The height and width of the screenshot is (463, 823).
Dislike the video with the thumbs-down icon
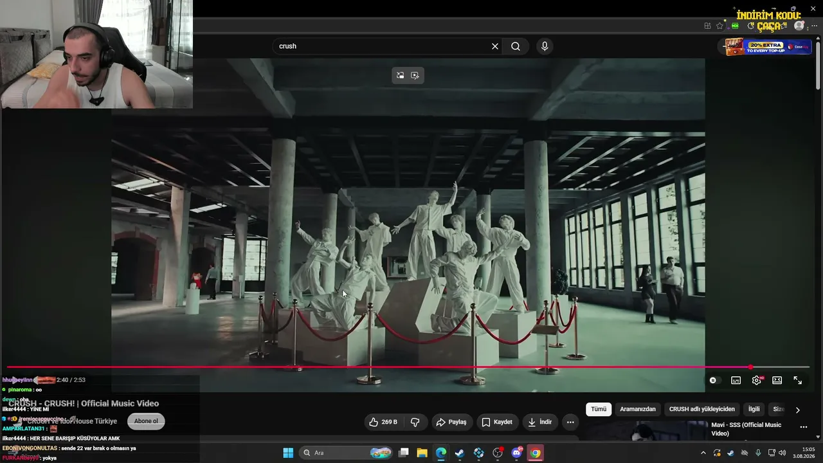415,422
